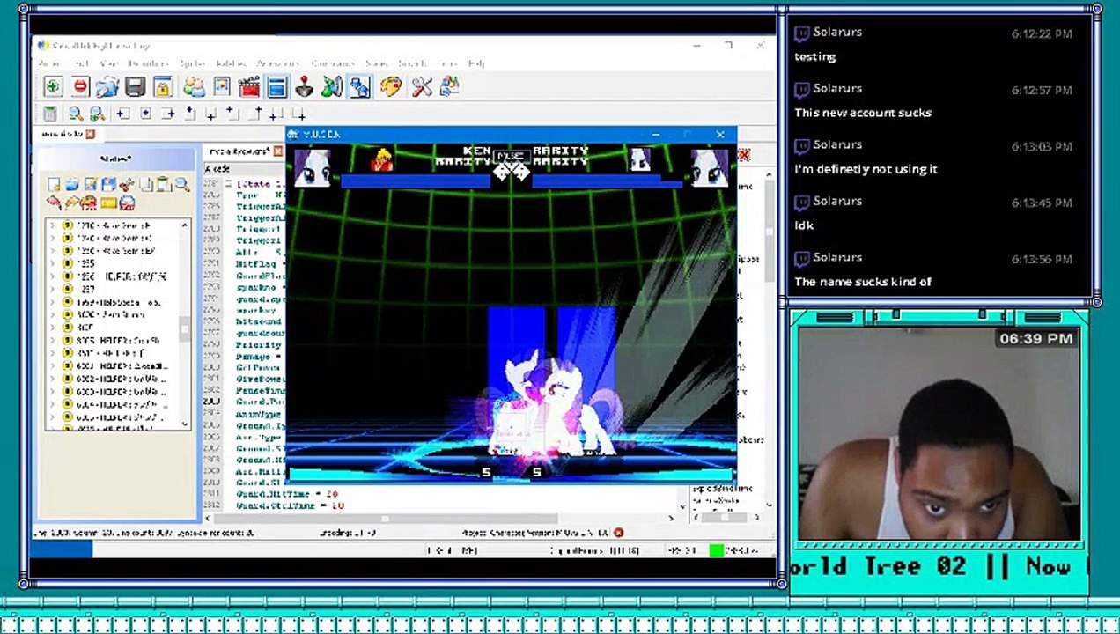Select the States panel header tab

[x=115, y=158]
